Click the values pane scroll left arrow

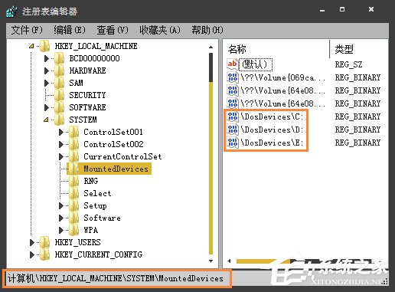pyautogui.click(x=229, y=261)
